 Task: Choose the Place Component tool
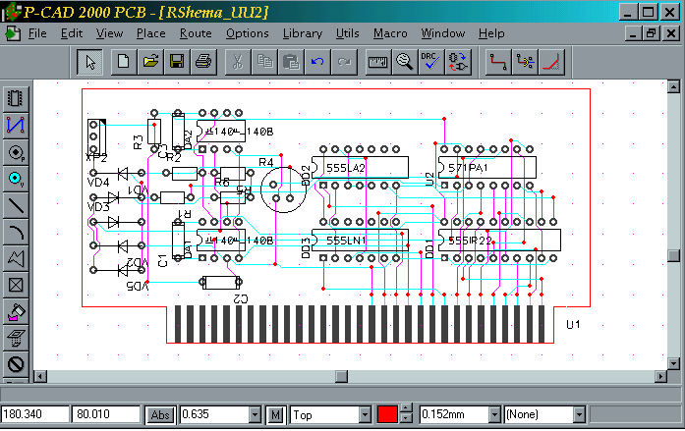[16, 98]
